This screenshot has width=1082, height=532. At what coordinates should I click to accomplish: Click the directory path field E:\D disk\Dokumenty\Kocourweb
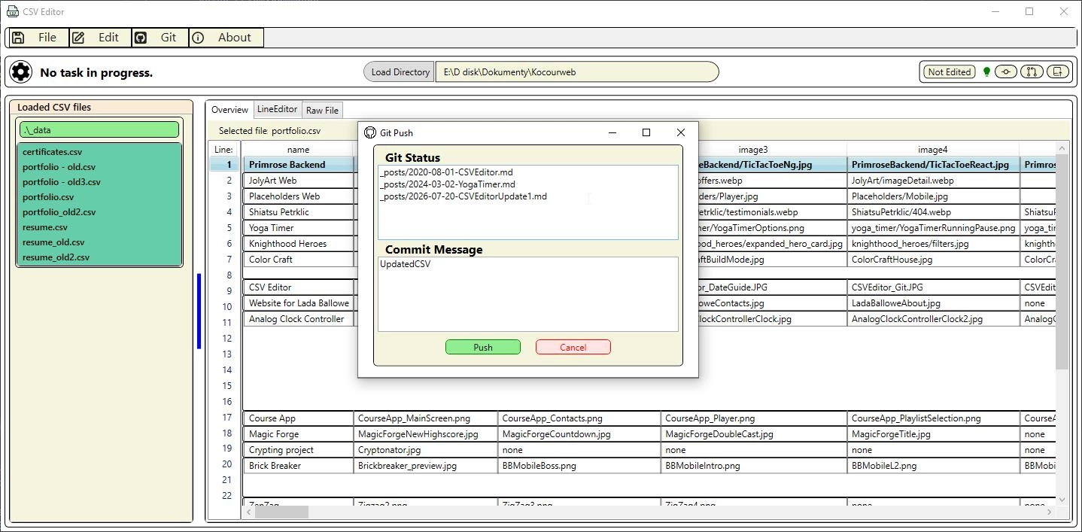click(x=576, y=72)
